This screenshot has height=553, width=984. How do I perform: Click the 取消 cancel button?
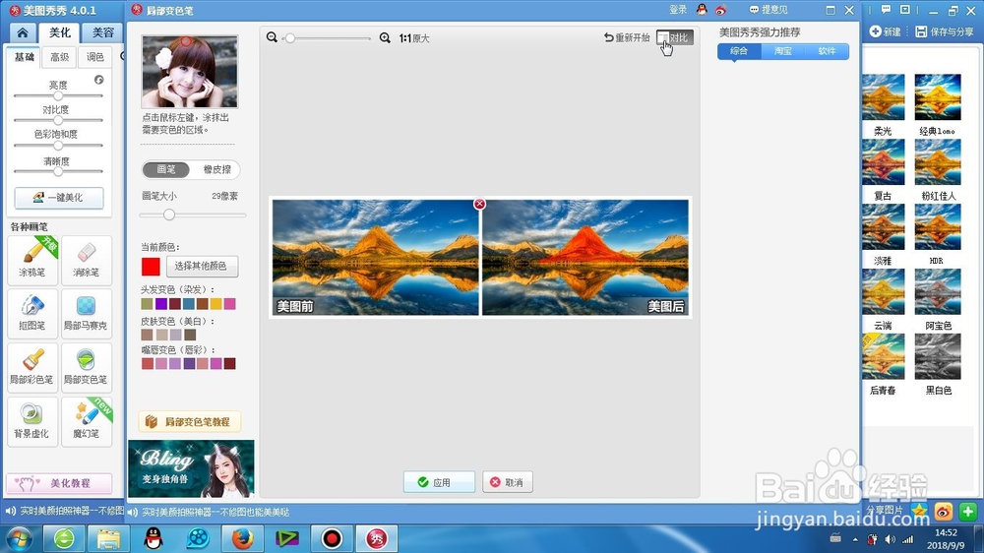click(x=507, y=482)
